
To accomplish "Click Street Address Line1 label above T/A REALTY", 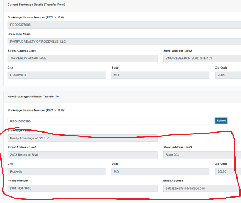I will 22,51.
